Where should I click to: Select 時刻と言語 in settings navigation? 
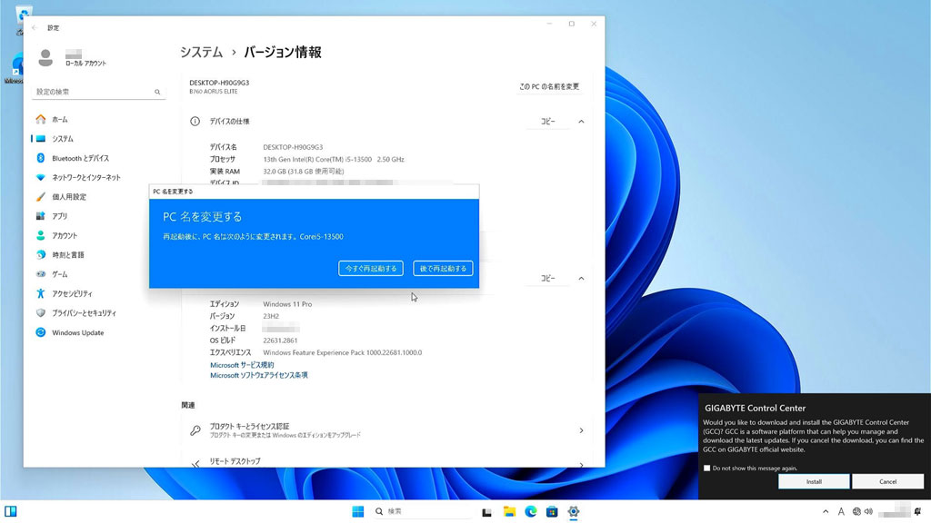[x=67, y=255]
